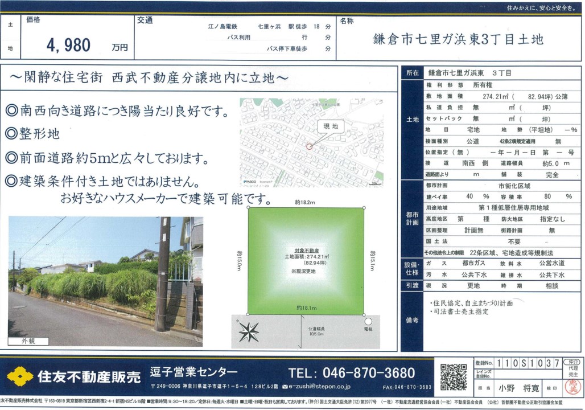The width and height of the screenshot is (585, 410).
Task: Click the 逗子営業センター office name
Action: pyautogui.click(x=194, y=372)
